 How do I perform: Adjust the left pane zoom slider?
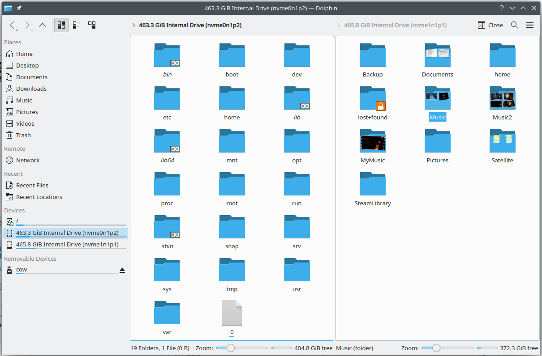pyautogui.click(x=231, y=348)
